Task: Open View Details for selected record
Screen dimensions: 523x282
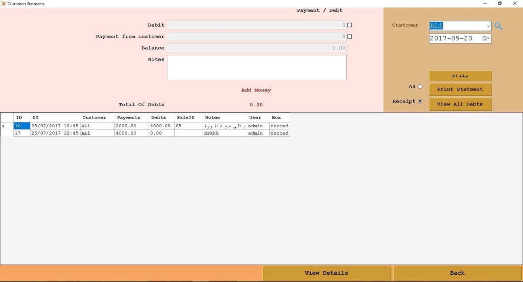Action: (x=326, y=273)
